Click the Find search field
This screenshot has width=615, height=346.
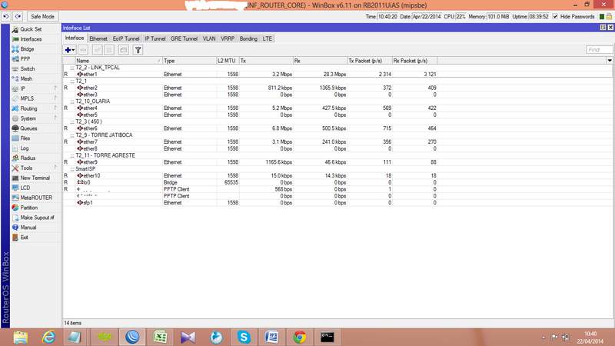[599, 50]
